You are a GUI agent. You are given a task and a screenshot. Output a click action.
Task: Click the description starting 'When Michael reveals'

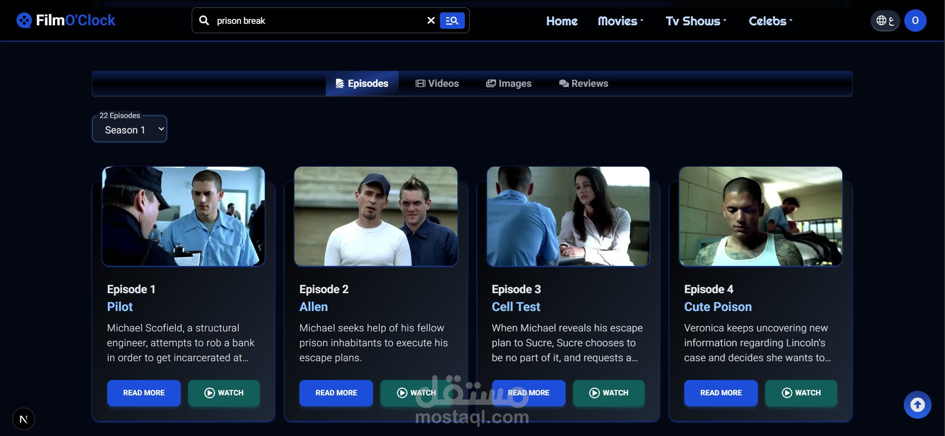coord(567,343)
